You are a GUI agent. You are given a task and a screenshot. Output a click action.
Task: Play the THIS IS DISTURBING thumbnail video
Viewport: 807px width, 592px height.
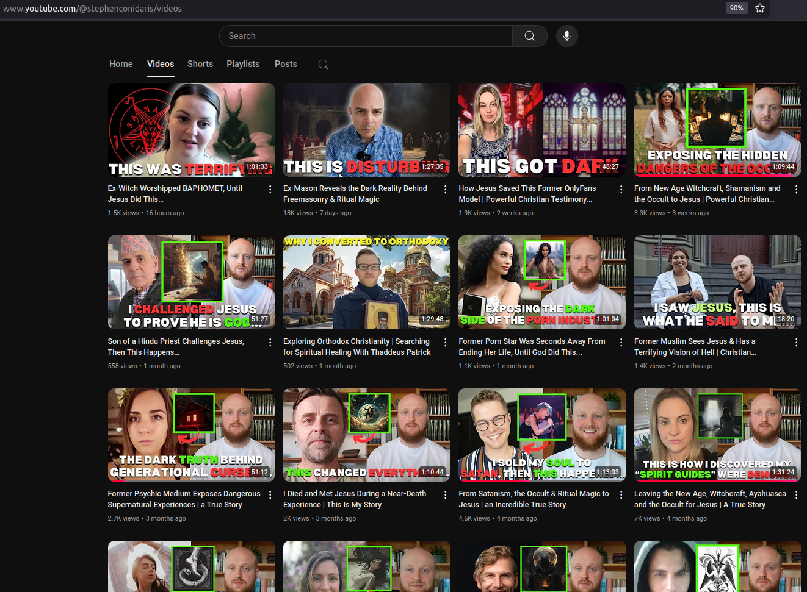point(366,130)
